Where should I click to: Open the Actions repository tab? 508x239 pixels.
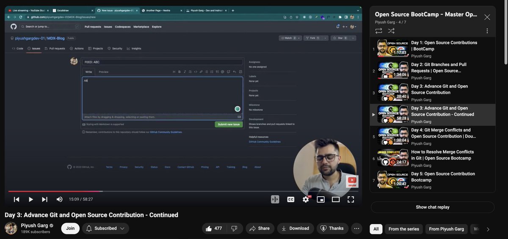[77, 49]
